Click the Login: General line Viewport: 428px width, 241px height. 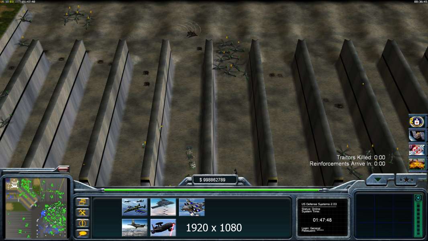click(311, 228)
